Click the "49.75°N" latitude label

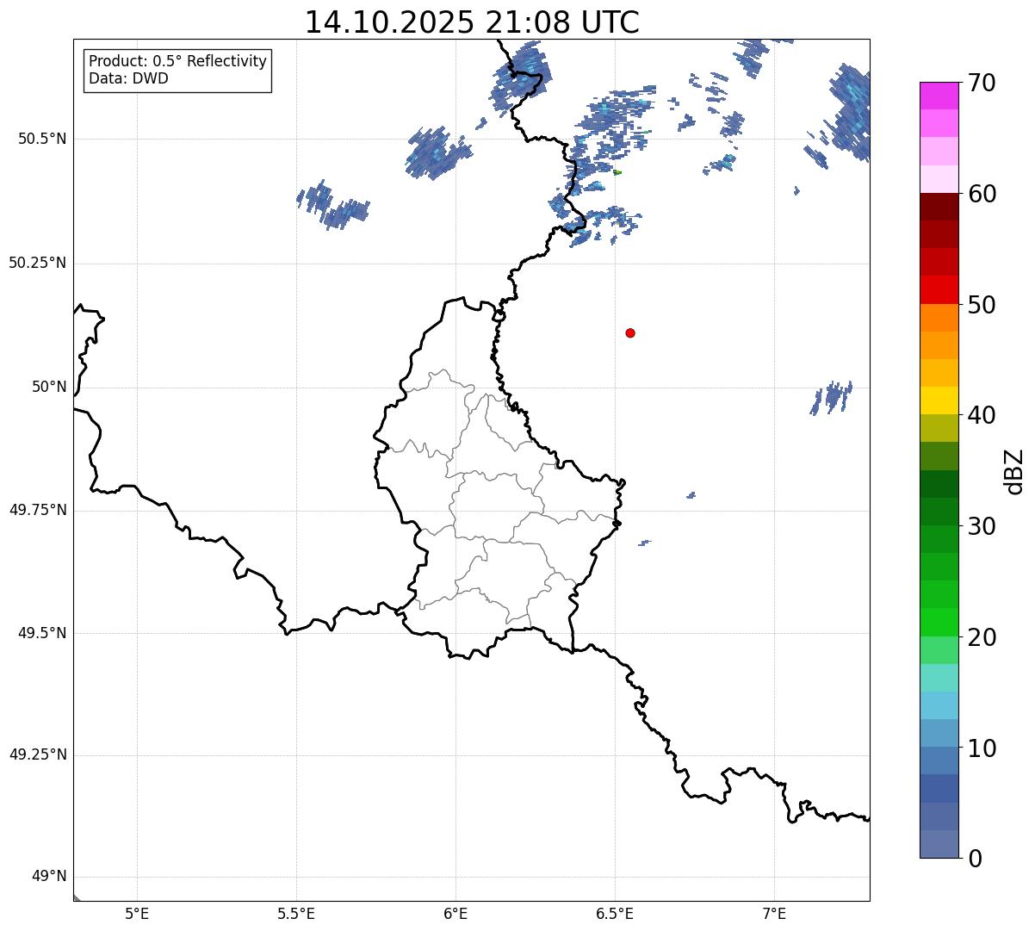(x=38, y=510)
